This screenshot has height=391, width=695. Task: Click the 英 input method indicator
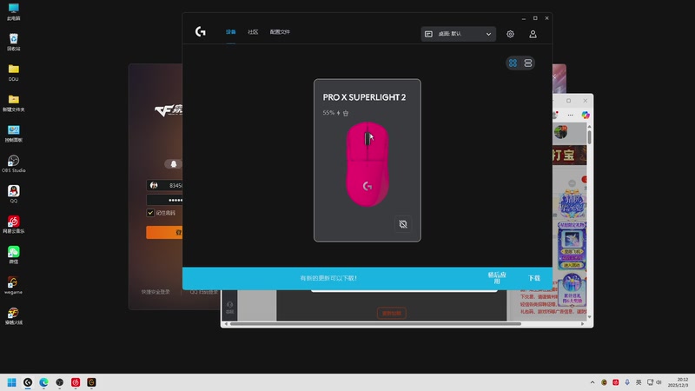tap(639, 382)
